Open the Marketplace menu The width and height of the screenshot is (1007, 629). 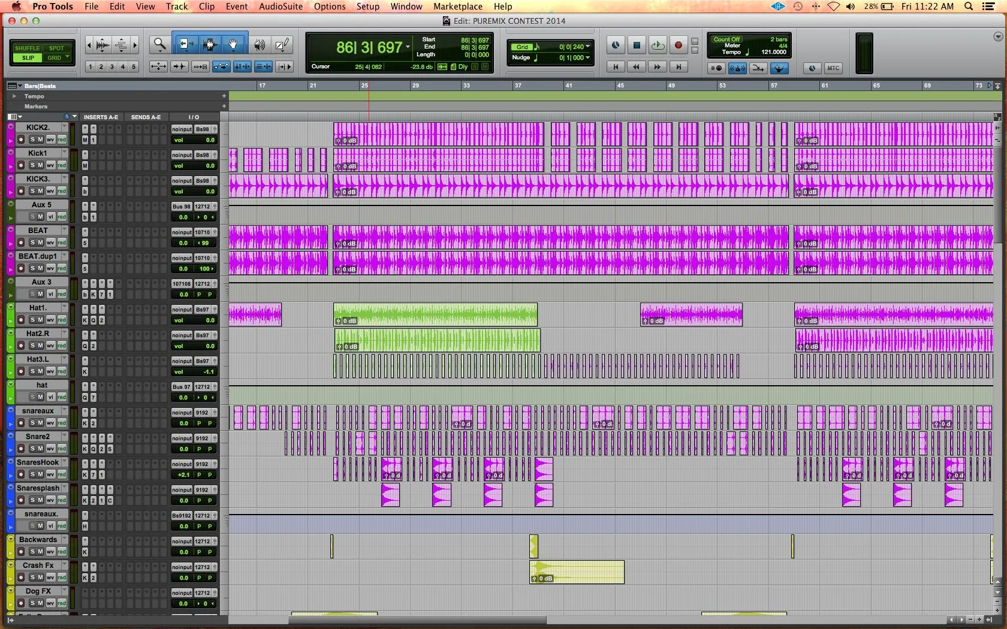(458, 6)
